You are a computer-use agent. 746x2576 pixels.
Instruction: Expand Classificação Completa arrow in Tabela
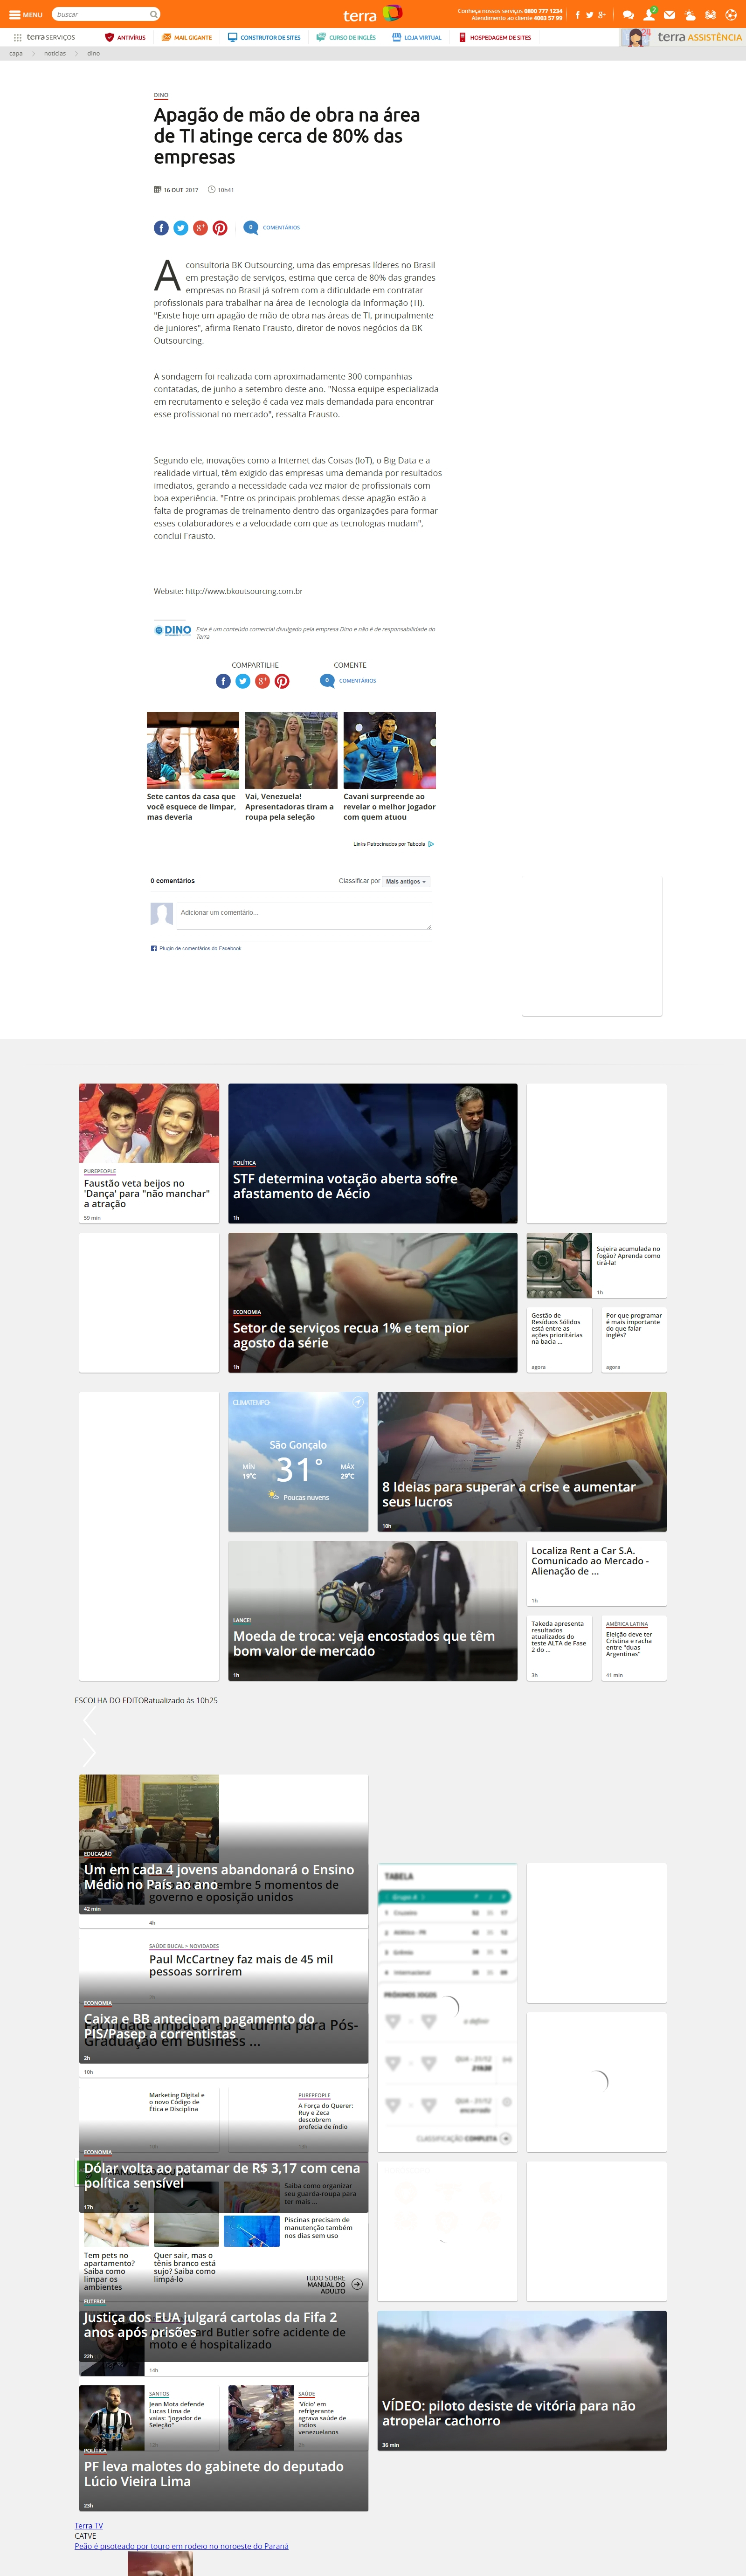click(x=506, y=2138)
